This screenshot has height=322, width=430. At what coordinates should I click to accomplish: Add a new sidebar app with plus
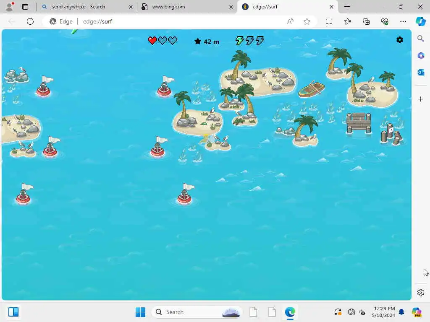[420, 99]
